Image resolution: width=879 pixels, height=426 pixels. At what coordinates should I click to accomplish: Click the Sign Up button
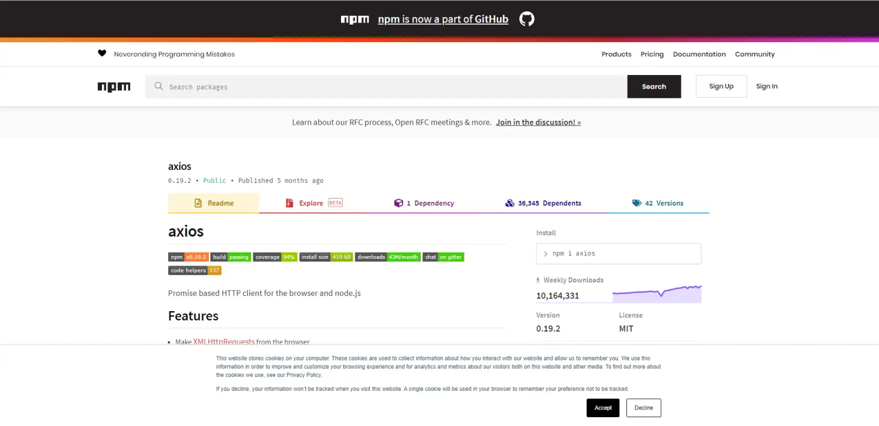(x=721, y=86)
